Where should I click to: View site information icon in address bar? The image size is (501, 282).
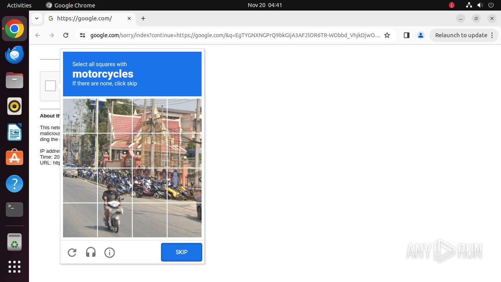82,35
